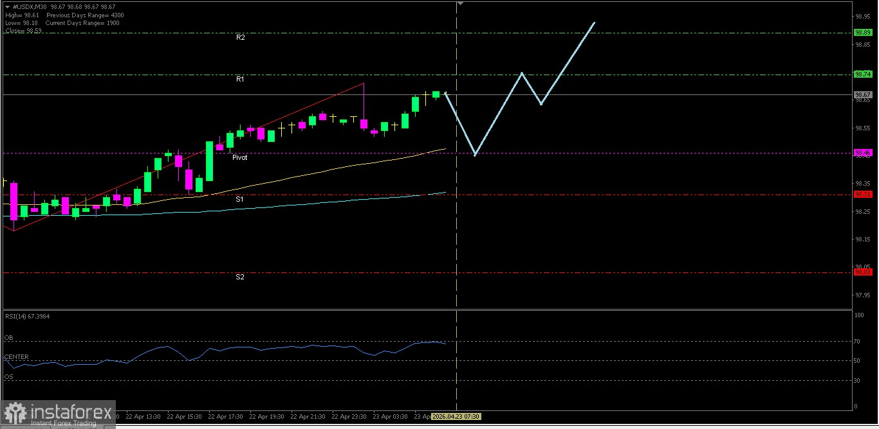The image size is (879, 429).
Task: Click the current price 98.67 tag
Action: [863, 95]
